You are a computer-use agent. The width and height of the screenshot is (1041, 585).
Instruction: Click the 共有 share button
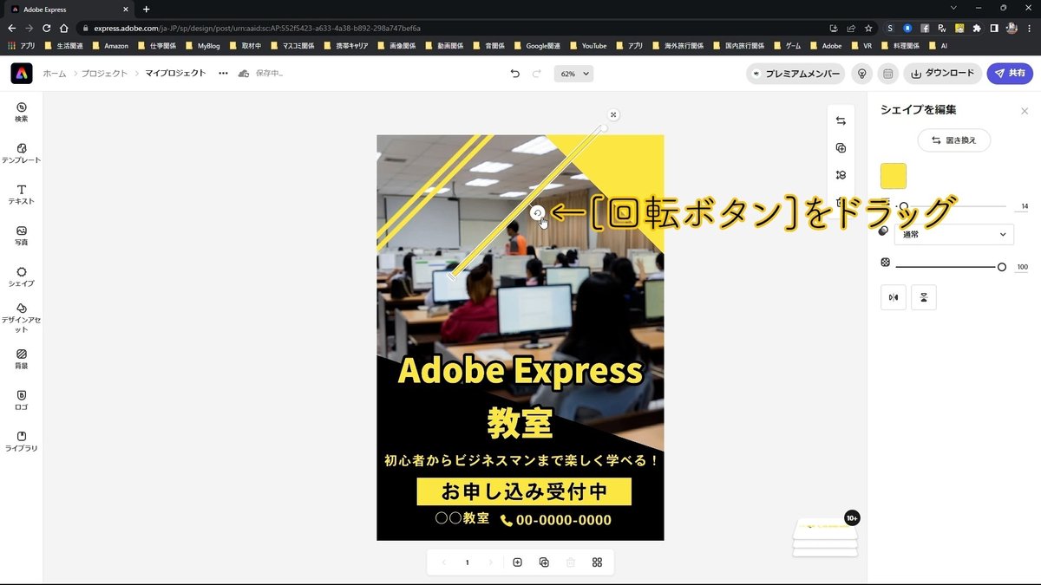pos(1010,74)
